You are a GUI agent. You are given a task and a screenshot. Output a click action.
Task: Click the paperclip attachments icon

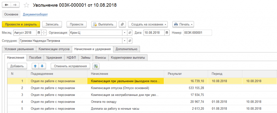click(x=122, y=24)
